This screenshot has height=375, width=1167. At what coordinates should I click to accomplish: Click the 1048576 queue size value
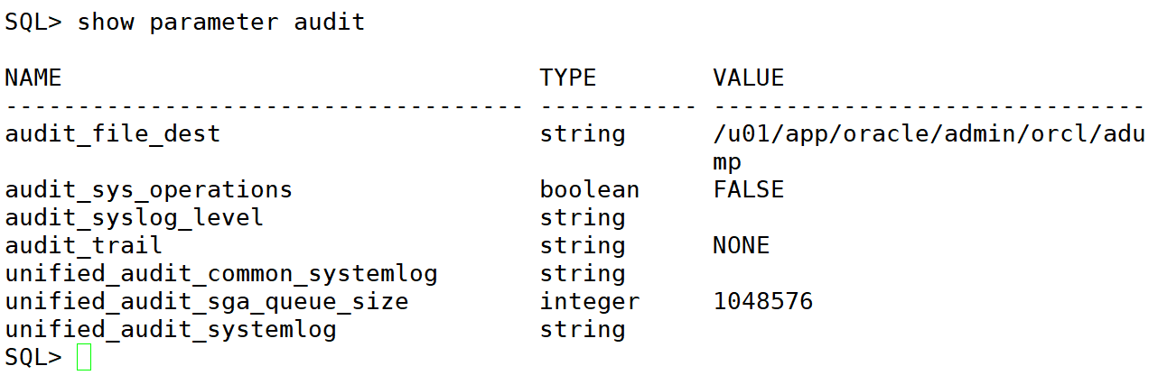coord(763,301)
